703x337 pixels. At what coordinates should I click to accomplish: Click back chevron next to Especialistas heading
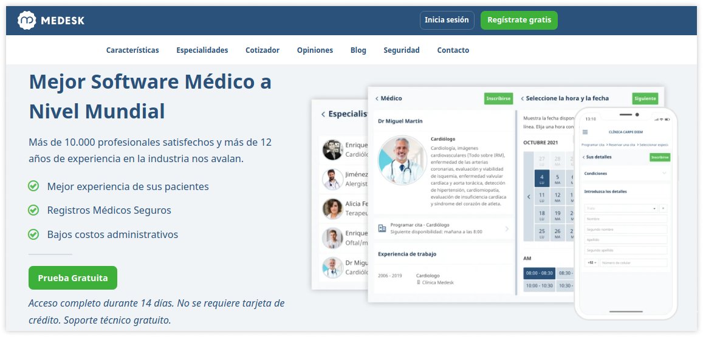(323, 114)
